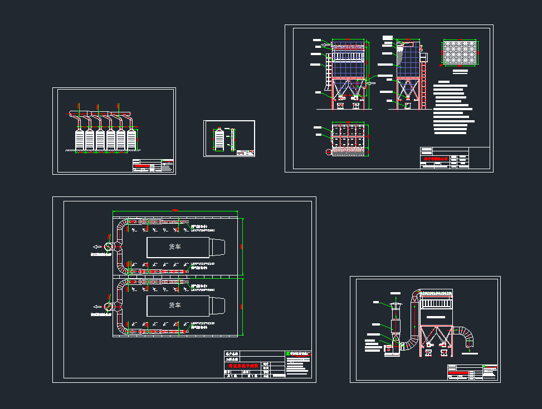Click the lower 货车 truck label

click(175, 305)
